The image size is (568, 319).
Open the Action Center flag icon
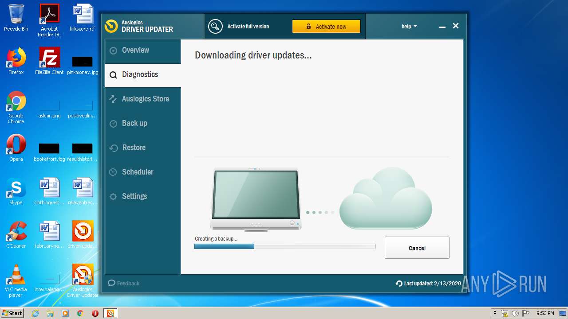click(x=526, y=313)
